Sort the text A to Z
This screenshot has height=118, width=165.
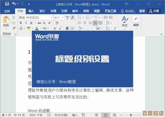coord(108,28)
